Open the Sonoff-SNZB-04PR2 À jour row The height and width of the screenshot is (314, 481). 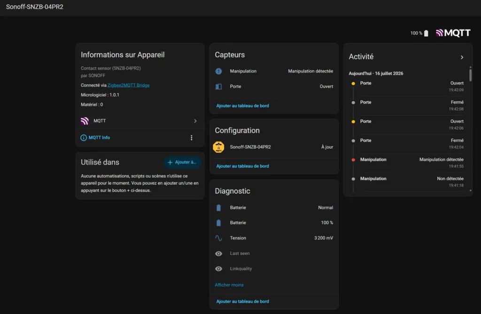274,147
